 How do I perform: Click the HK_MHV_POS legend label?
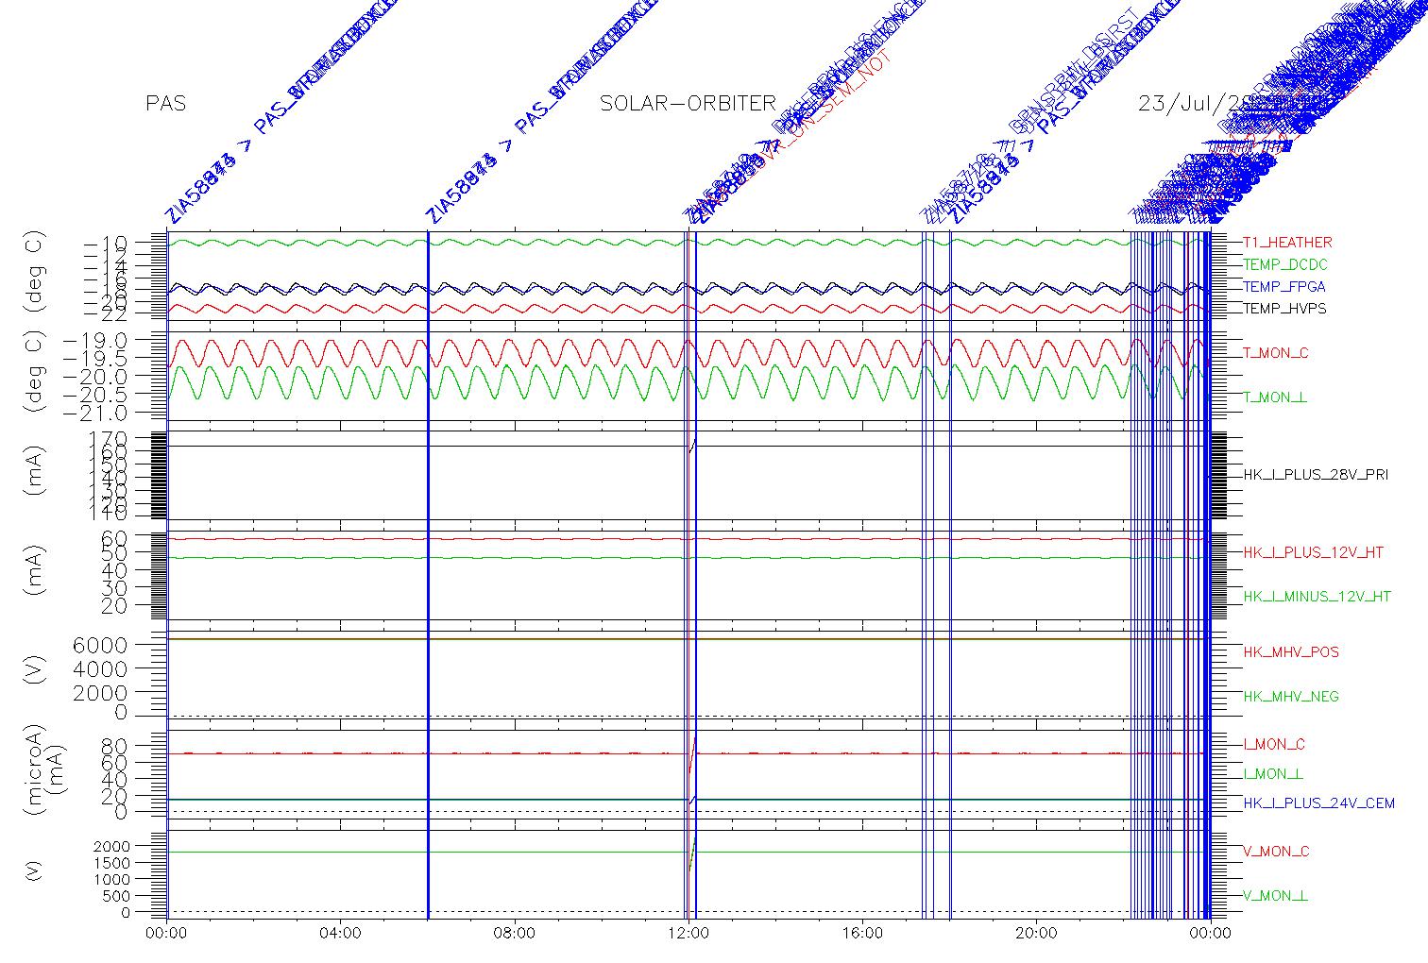(x=1291, y=652)
